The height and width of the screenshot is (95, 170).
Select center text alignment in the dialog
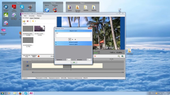[x=73, y=39]
